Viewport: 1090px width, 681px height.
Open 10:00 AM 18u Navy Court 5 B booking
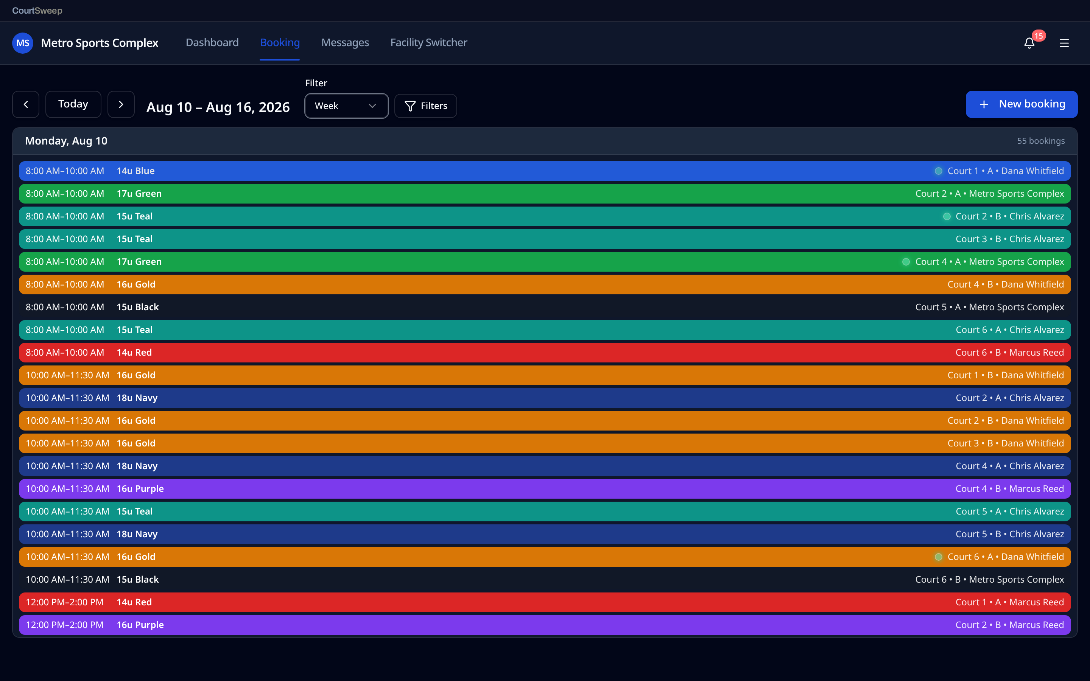[545, 534]
